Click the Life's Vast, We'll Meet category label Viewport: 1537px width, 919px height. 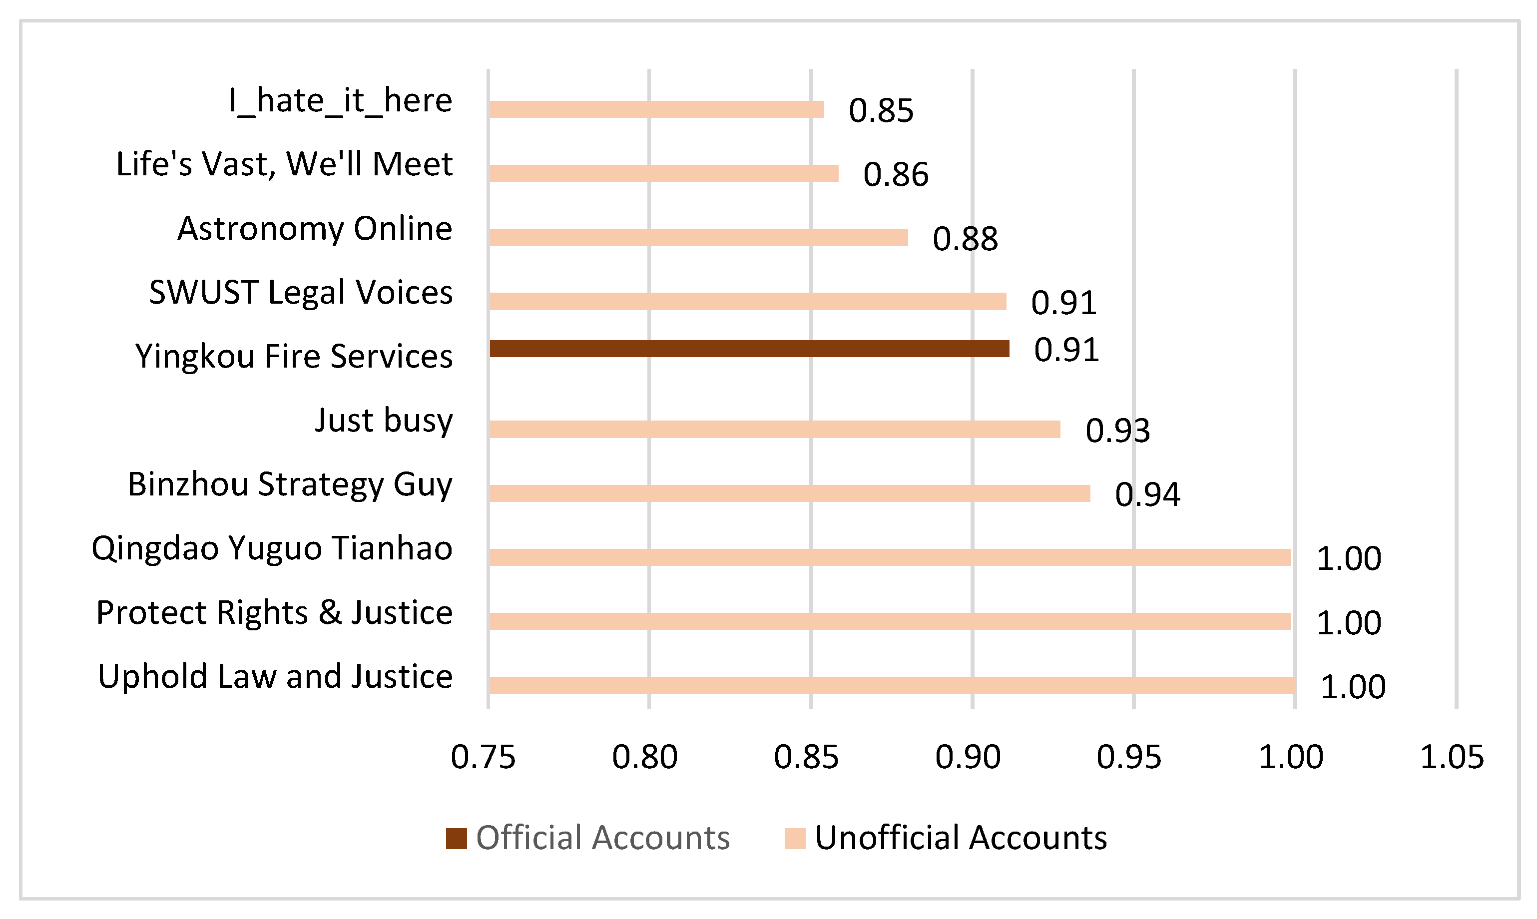tap(284, 165)
